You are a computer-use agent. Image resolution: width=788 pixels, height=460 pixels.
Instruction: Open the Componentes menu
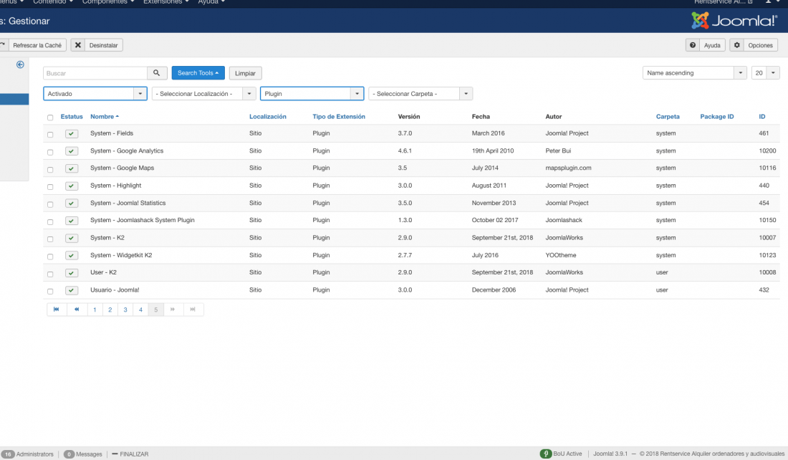[108, 2]
